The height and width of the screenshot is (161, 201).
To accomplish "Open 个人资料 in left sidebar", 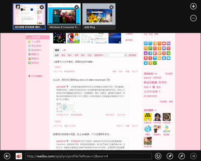I will [36, 42].
